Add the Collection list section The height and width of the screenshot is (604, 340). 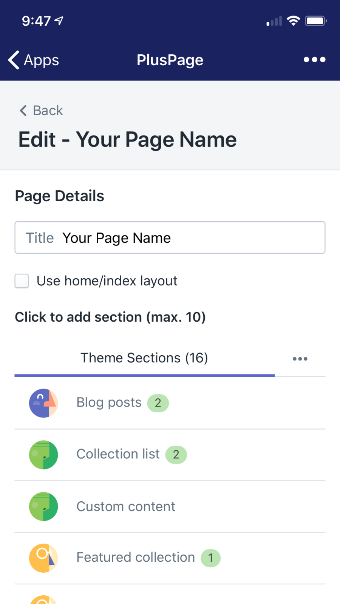[118, 454]
